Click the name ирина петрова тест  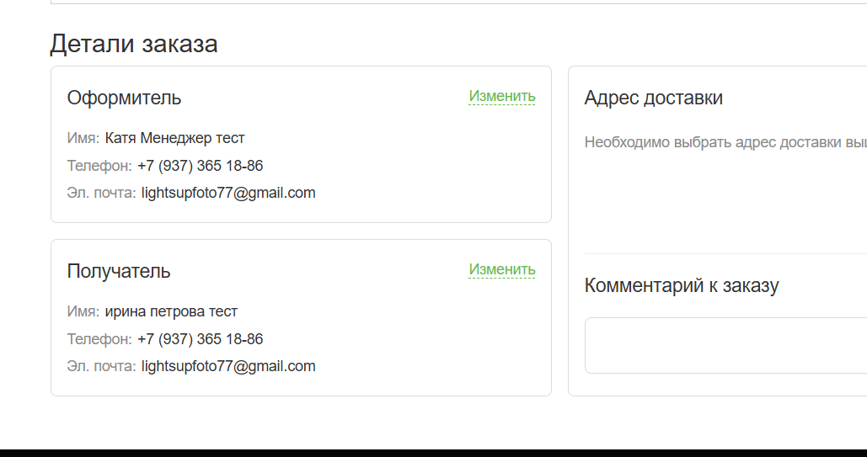(x=171, y=311)
